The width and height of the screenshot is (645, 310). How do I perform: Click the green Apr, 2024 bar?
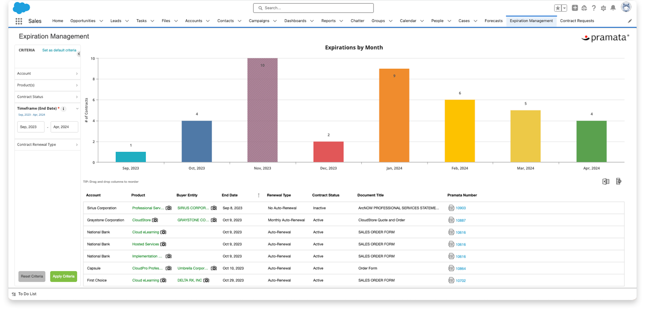[x=591, y=141]
